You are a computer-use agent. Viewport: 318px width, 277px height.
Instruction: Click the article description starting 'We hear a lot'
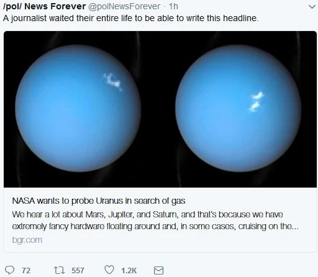pyautogui.click(x=155, y=220)
